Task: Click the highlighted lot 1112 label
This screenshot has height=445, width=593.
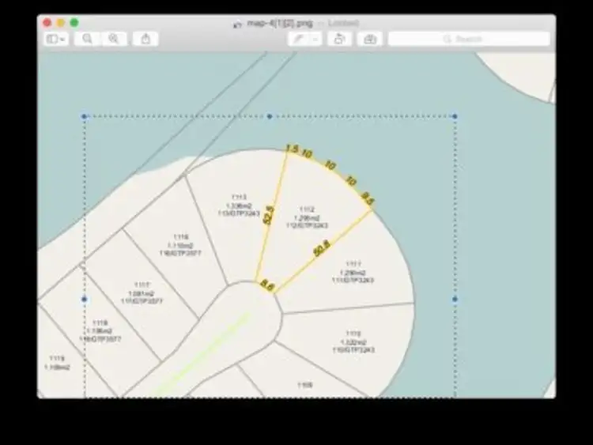Action: pos(307,217)
